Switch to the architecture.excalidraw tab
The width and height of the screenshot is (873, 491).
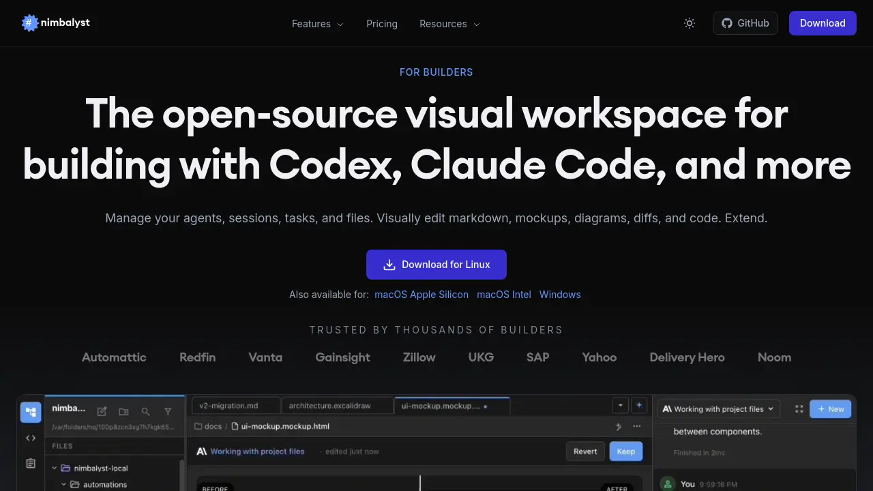[x=337, y=406]
